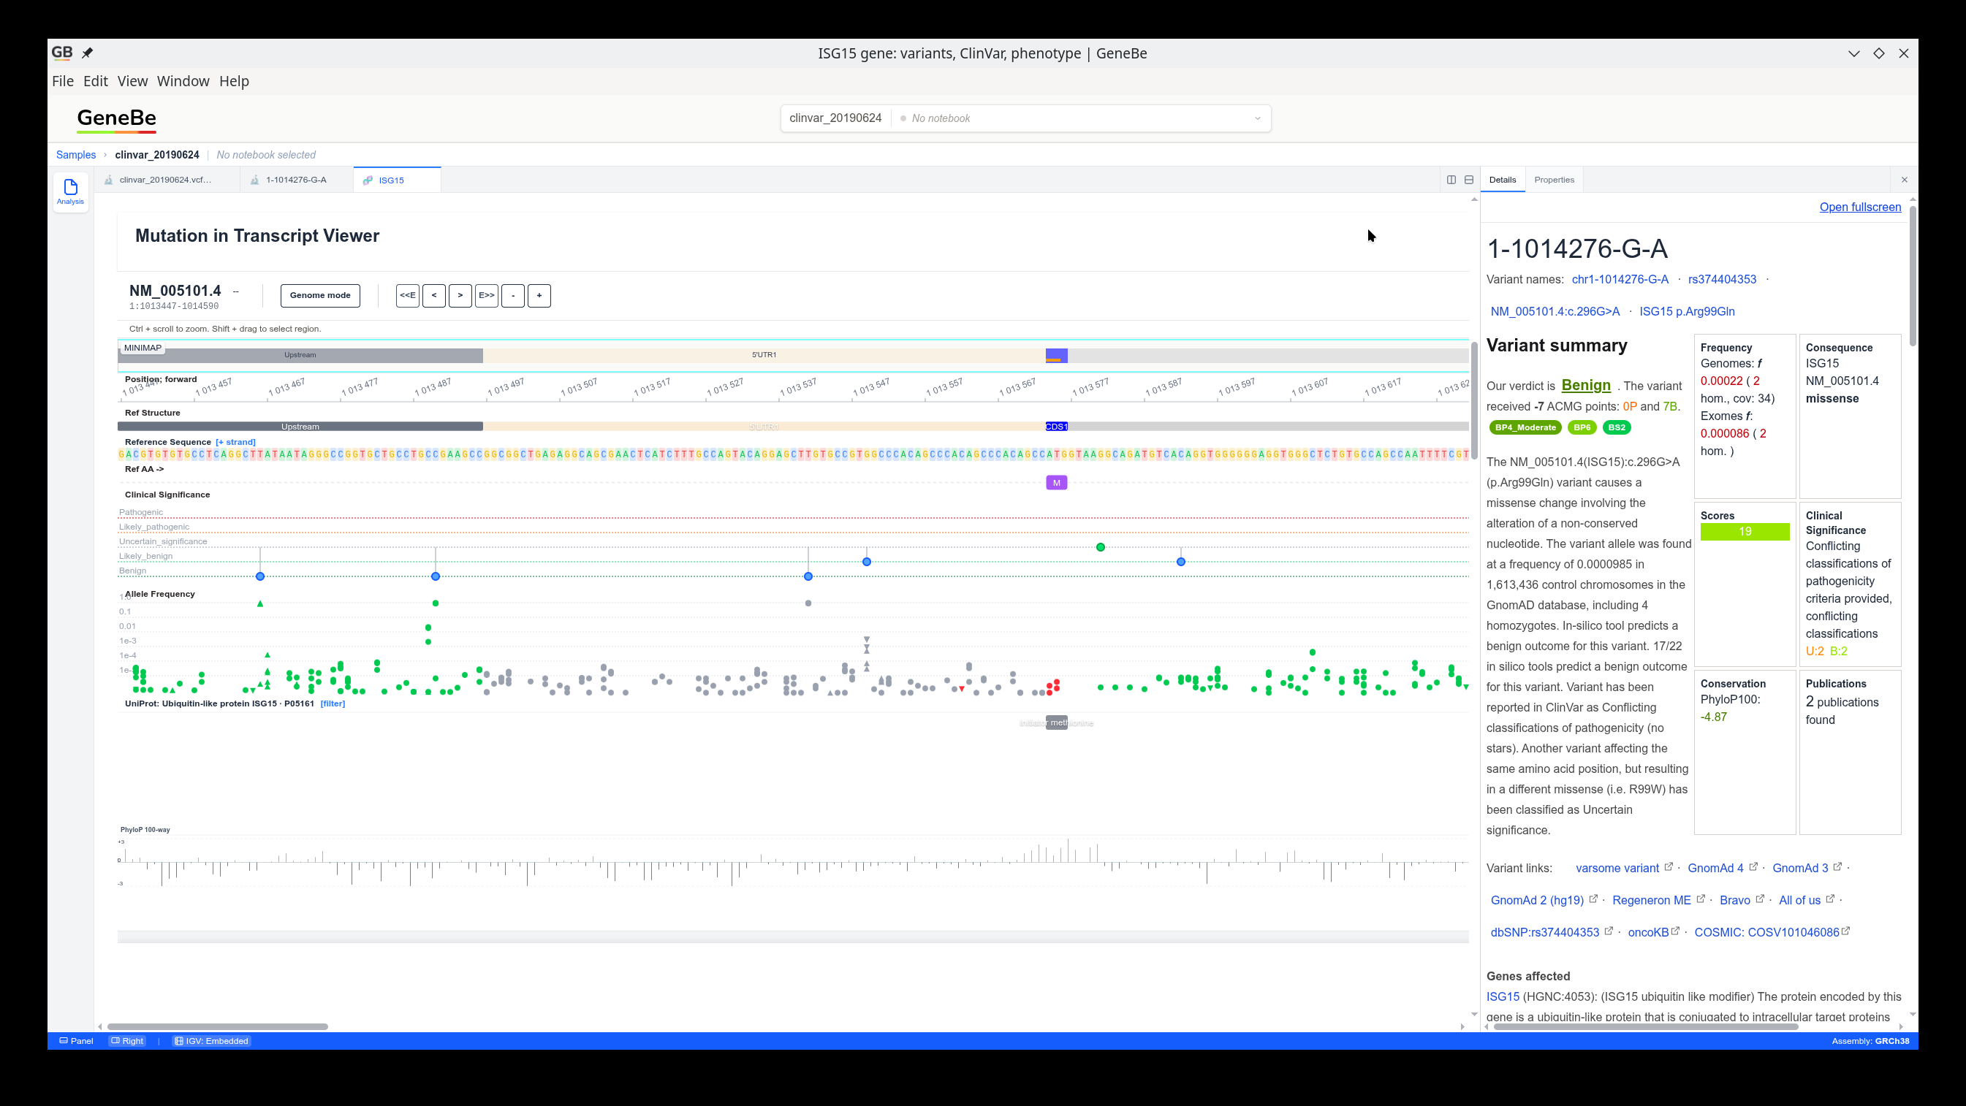This screenshot has width=1966, height=1106.
Task: Click the Open fullscreen link
Action: click(x=1860, y=207)
